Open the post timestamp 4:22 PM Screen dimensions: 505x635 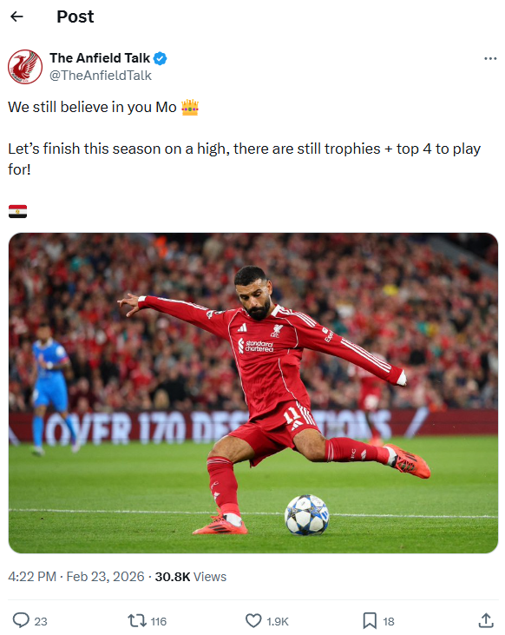pyautogui.click(x=32, y=576)
